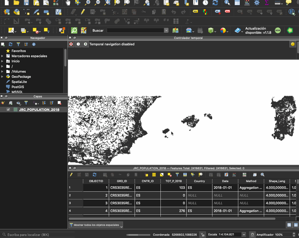Screen dimensions: 299x238
Task: Sort table by TOT_P_2018 column header
Action: click(x=173, y=181)
